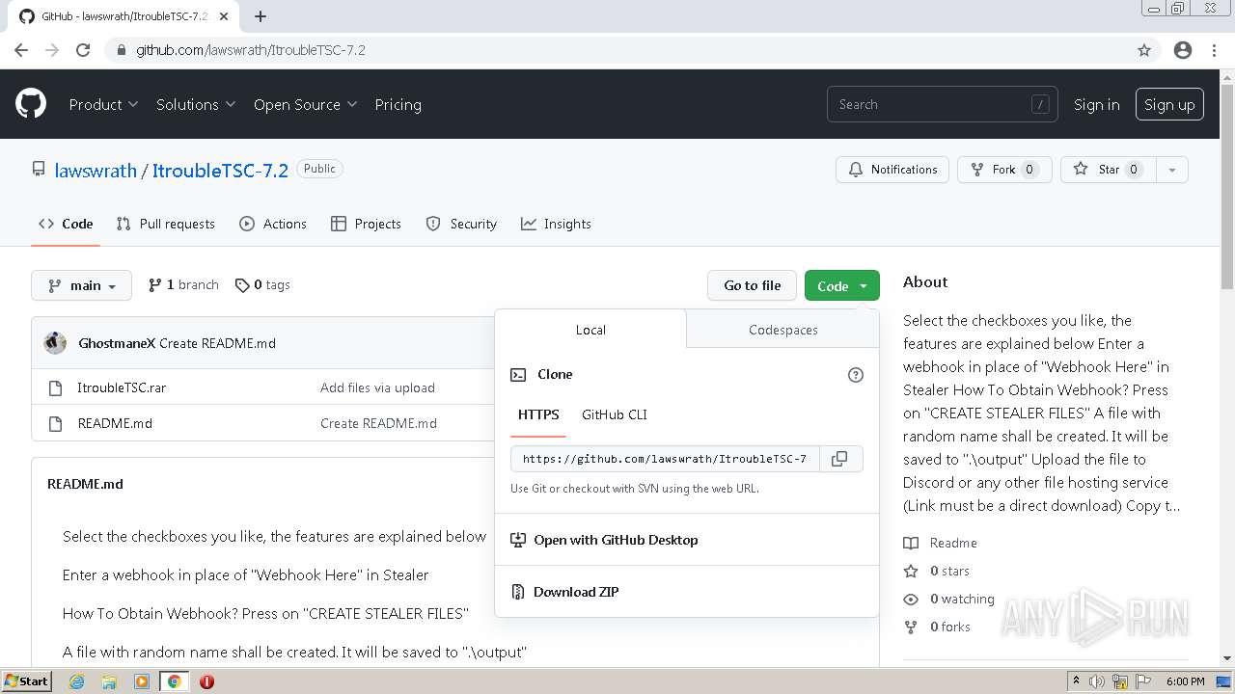Open the Pull requests tab
1235x694 pixels.
tap(165, 224)
